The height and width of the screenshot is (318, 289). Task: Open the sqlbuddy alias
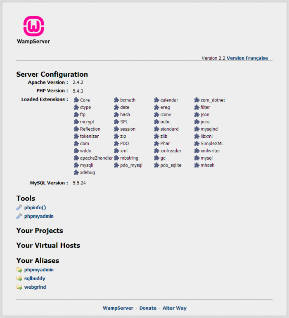35,278
